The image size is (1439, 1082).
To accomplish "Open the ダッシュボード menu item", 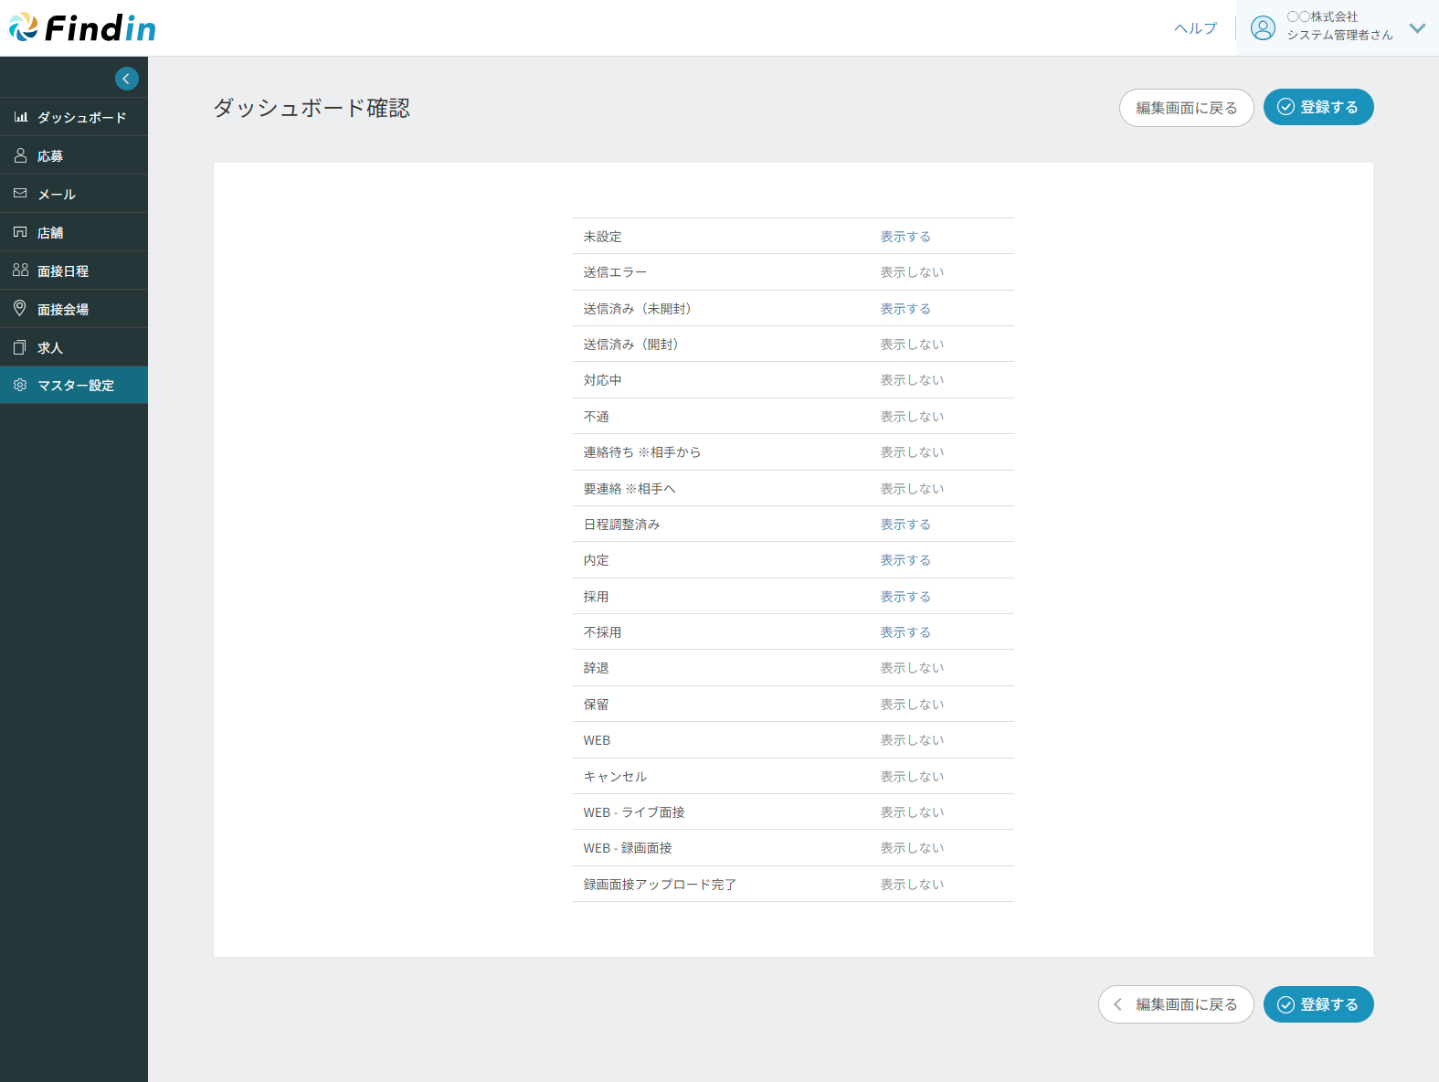I will point(81,118).
